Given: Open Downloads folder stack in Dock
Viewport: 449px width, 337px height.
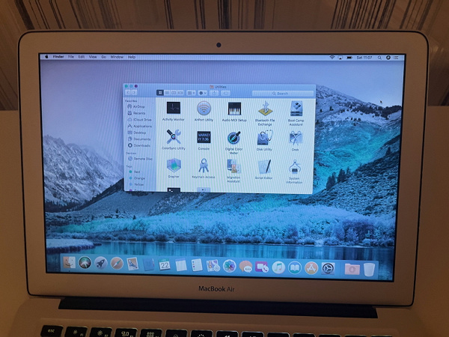Looking at the screenshot, I should click(352, 269).
